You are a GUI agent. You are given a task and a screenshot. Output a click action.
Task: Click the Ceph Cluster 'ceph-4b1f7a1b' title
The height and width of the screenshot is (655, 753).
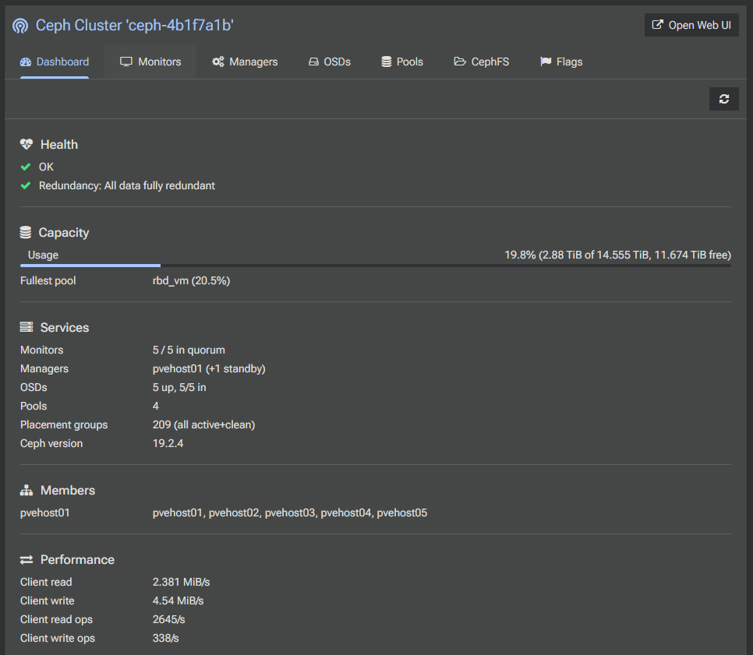[134, 26]
